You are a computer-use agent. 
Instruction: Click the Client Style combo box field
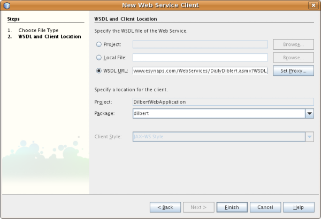click(218, 137)
